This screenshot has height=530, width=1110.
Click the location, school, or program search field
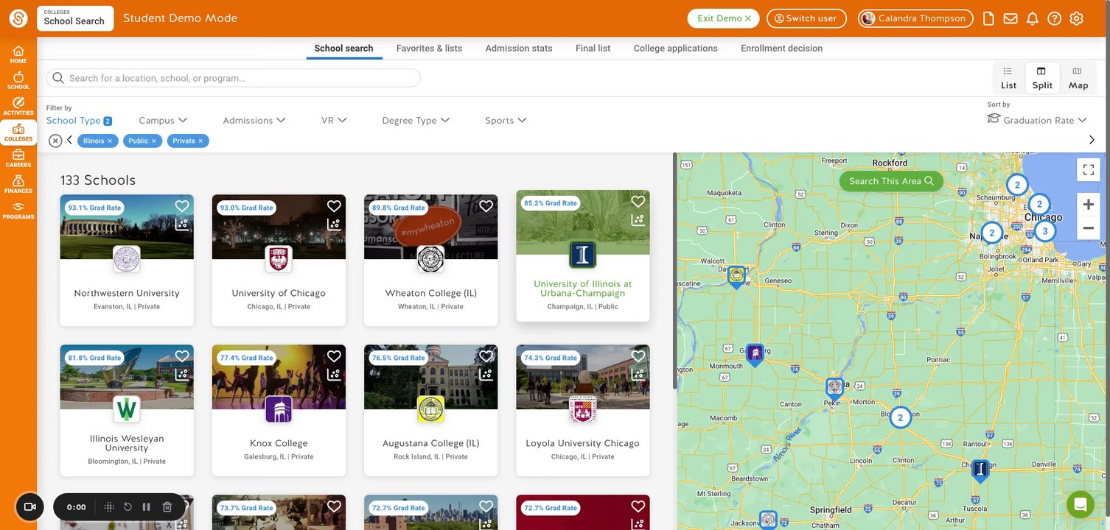pyautogui.click(x=234, y=78)
